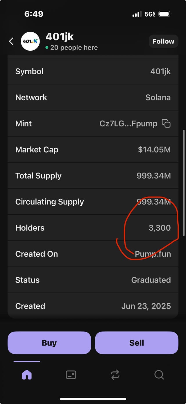Tap the 401jk title text
186x404 pixels.
click(60, 37)
